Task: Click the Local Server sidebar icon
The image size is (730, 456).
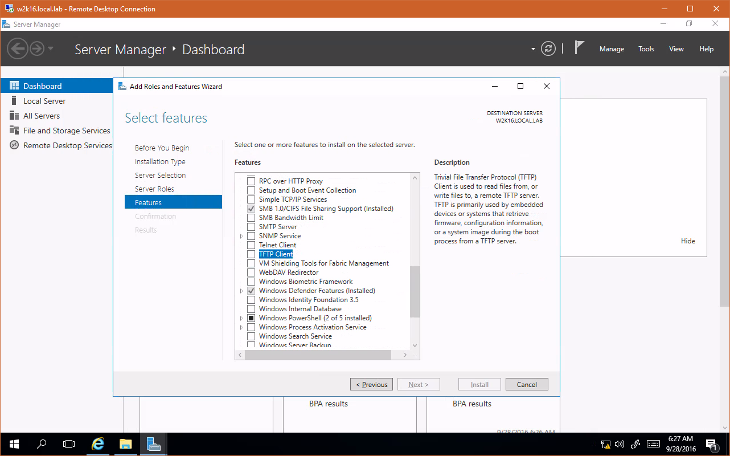Action: click(x=14, y=101)
